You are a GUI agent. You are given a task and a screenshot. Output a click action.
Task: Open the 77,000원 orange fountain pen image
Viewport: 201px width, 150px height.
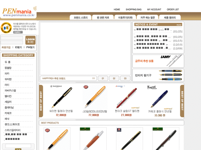[95, 97]
